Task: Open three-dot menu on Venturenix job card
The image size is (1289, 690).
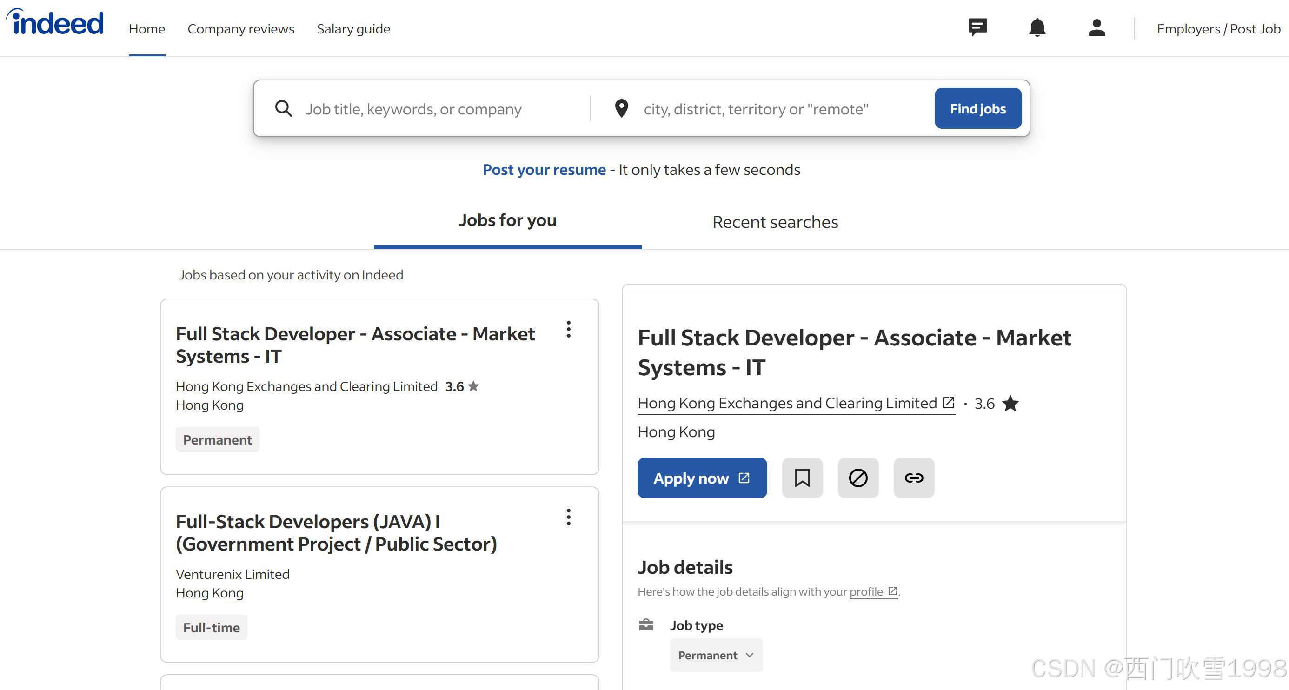Action: pos(568,517)
